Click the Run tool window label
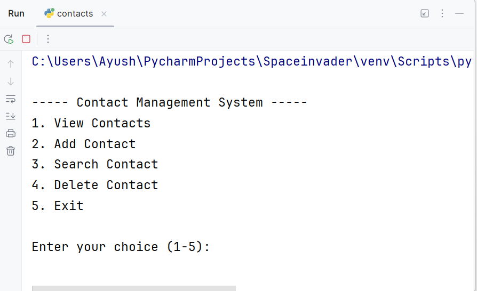Image resolution: width=477 pixels, height=291 pixels. 16,14
